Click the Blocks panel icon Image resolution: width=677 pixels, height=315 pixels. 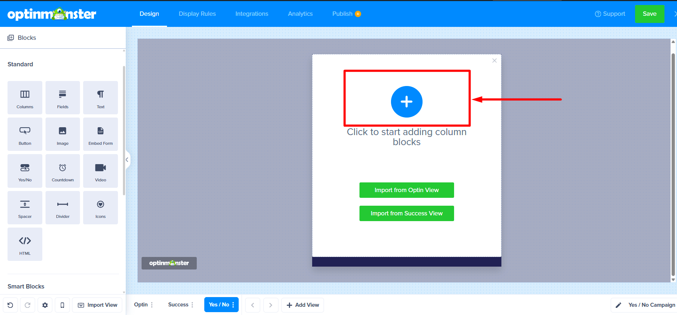(x=11, y=38)
